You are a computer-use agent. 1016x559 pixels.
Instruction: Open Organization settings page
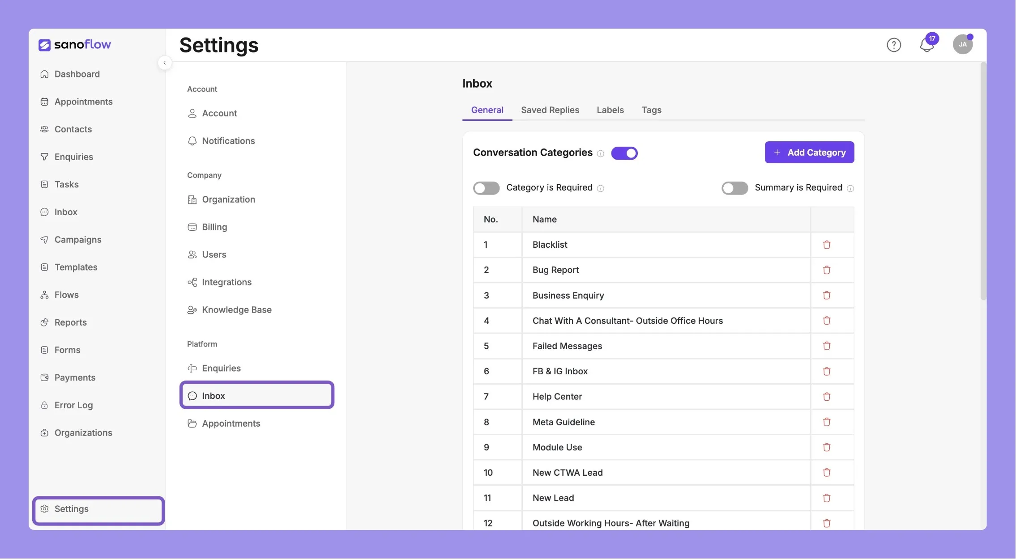(221, 199)
